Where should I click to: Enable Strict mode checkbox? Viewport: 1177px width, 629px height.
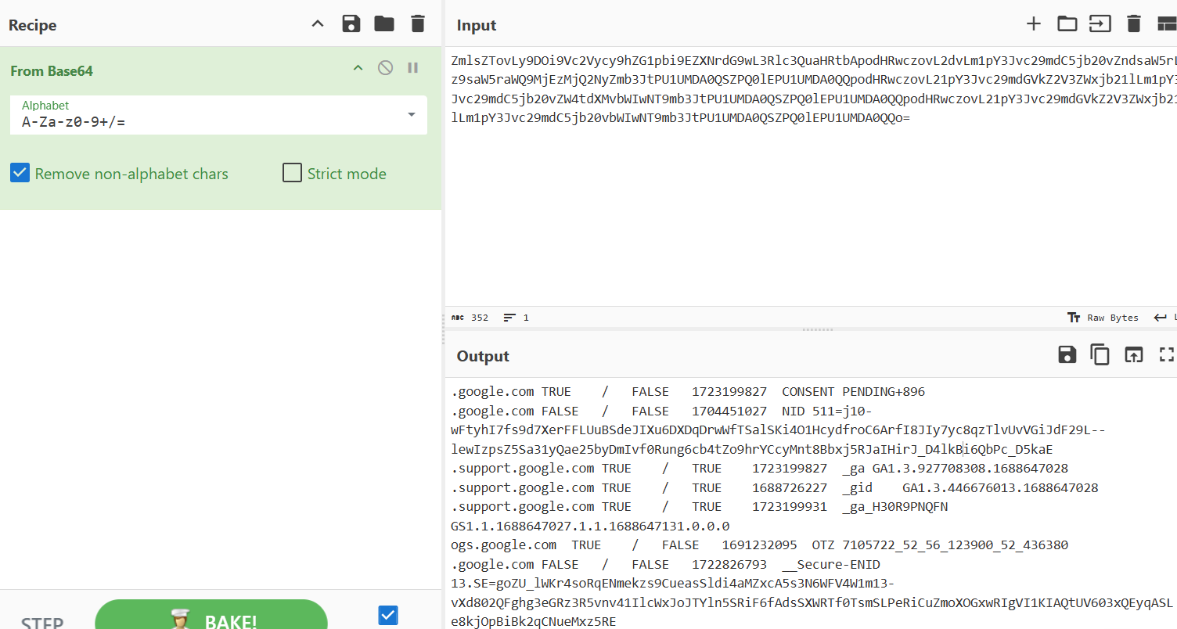pyautogui.click(x=292, y=173)
